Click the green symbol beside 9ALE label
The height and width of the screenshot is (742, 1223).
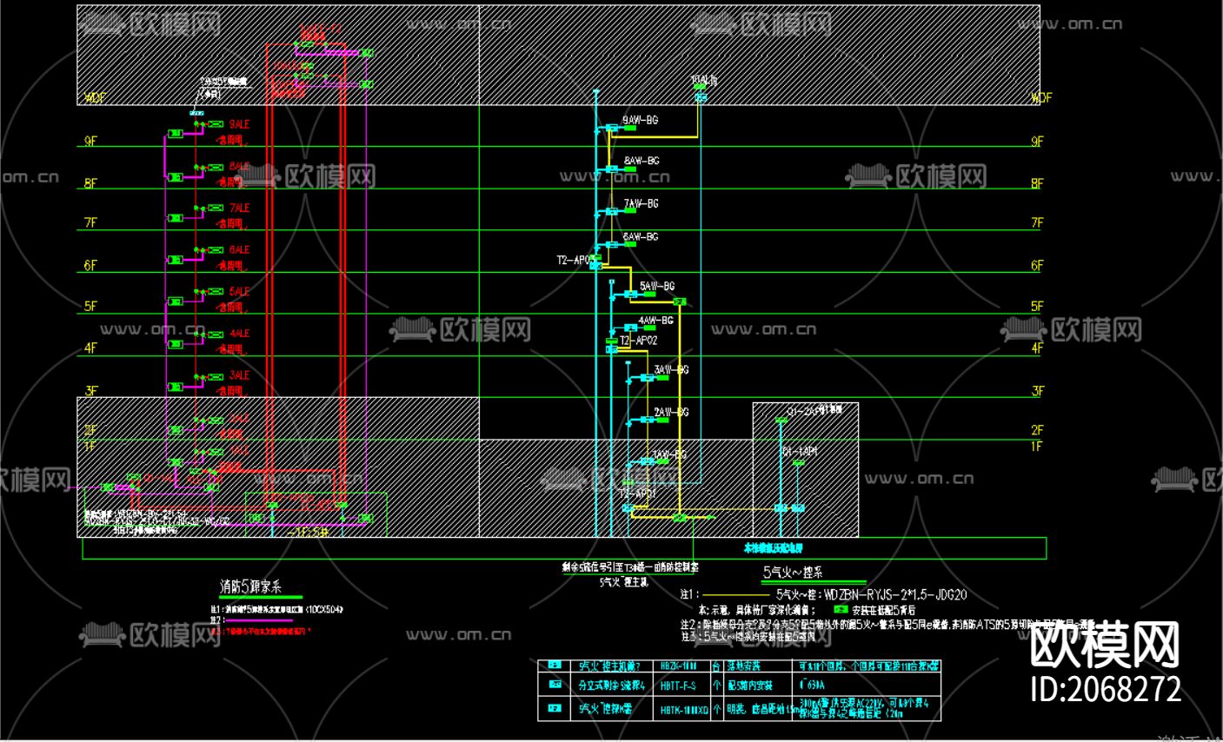point(216,124)
